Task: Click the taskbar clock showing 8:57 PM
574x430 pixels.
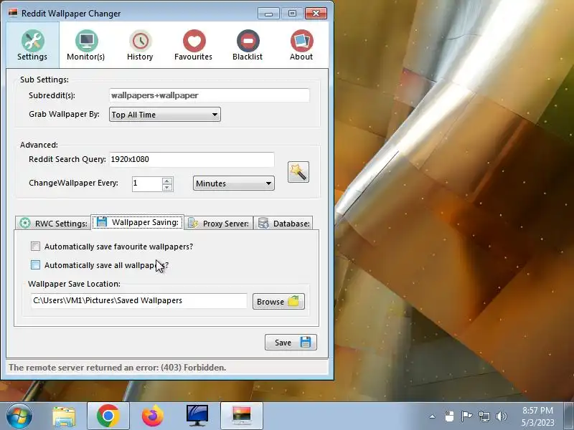Action: pos(537,416)
